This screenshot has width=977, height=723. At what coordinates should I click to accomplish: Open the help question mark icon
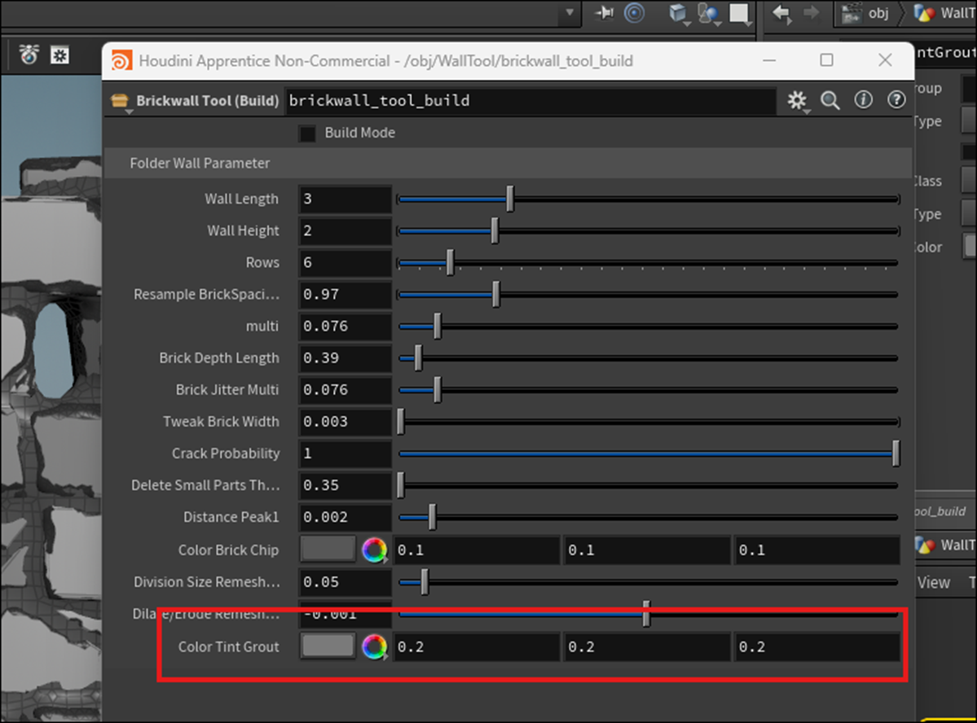point(896,99)
